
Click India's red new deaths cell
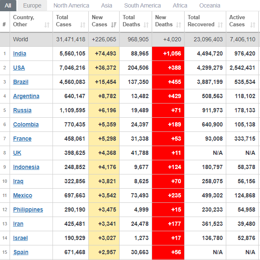pos(168,53)
